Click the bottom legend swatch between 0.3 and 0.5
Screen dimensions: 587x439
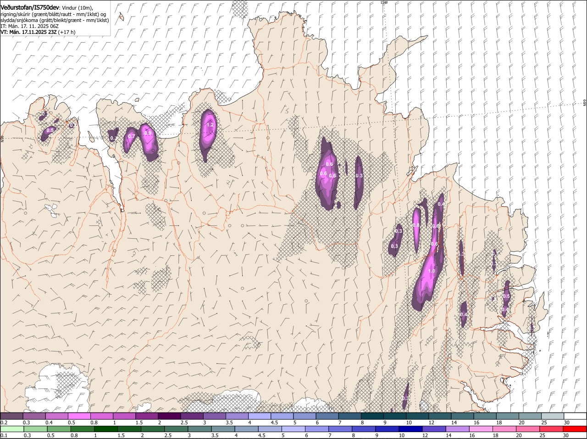click(x=35, y=429)
